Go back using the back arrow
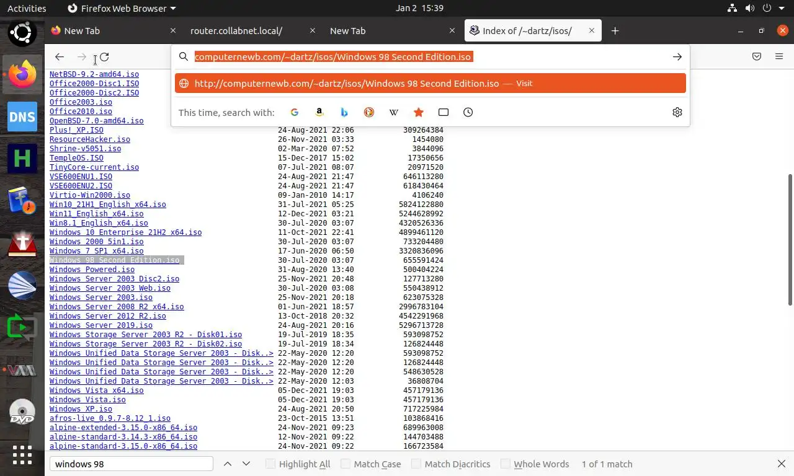Image resolution: width=794 pixels, height=476 pixels. pos(60,57)
